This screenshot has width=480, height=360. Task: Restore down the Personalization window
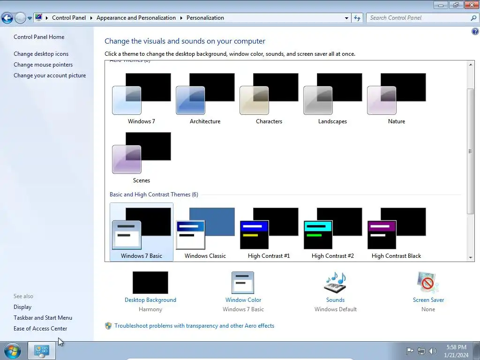tap(456, 5)
